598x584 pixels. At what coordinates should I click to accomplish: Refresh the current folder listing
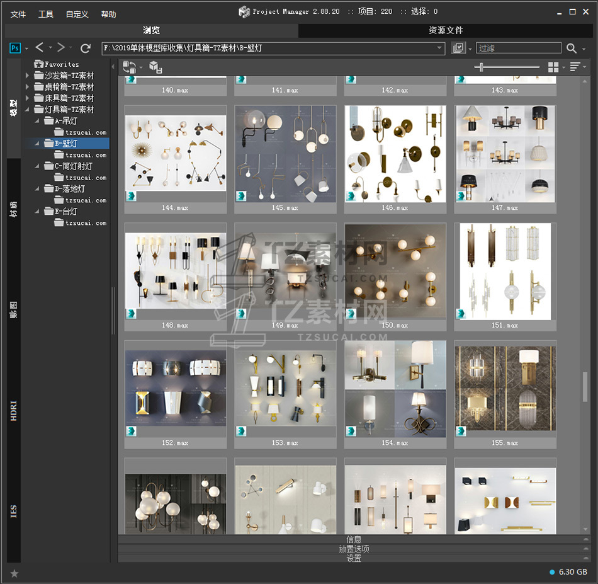click(x=86, y=48)
